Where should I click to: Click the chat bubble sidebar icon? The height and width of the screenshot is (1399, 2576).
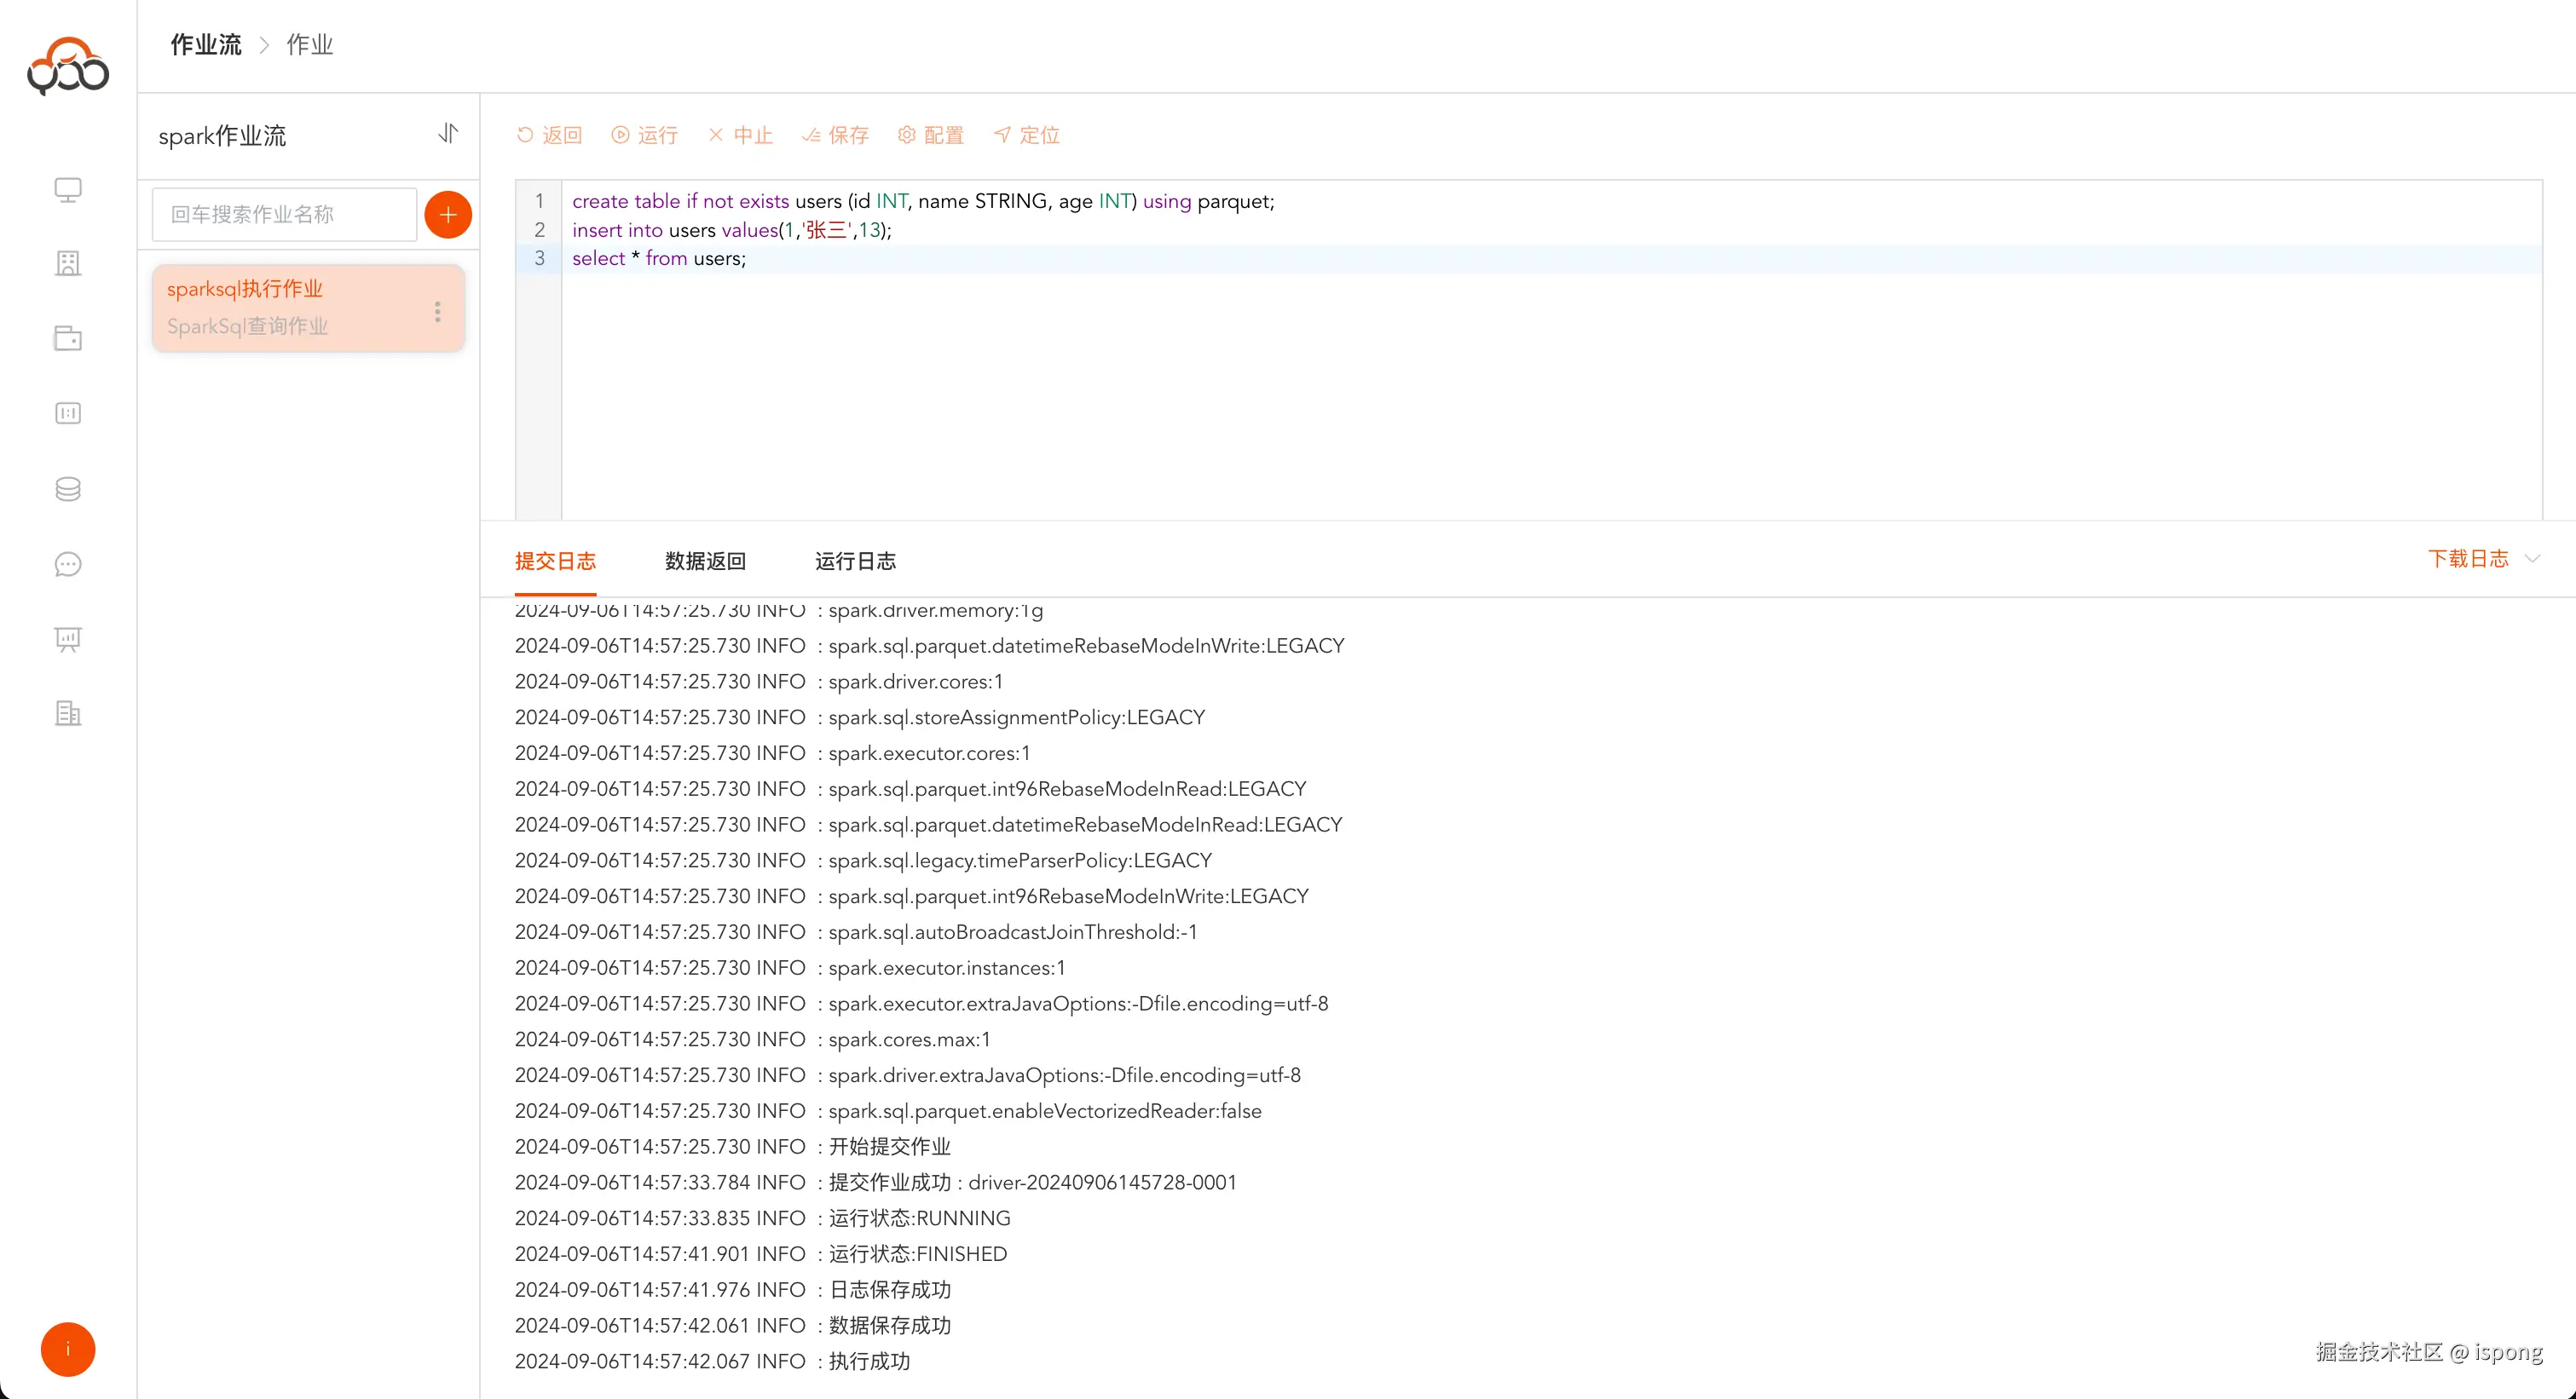coord(68,565)
